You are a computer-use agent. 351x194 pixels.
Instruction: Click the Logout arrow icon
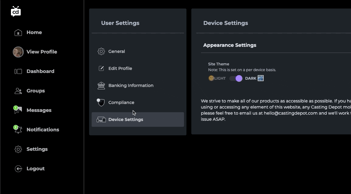click(18, 169)
